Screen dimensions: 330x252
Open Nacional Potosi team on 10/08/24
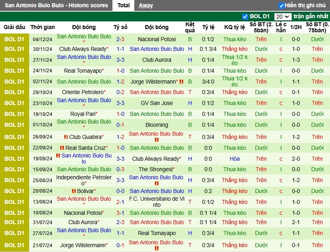point(84,213)
